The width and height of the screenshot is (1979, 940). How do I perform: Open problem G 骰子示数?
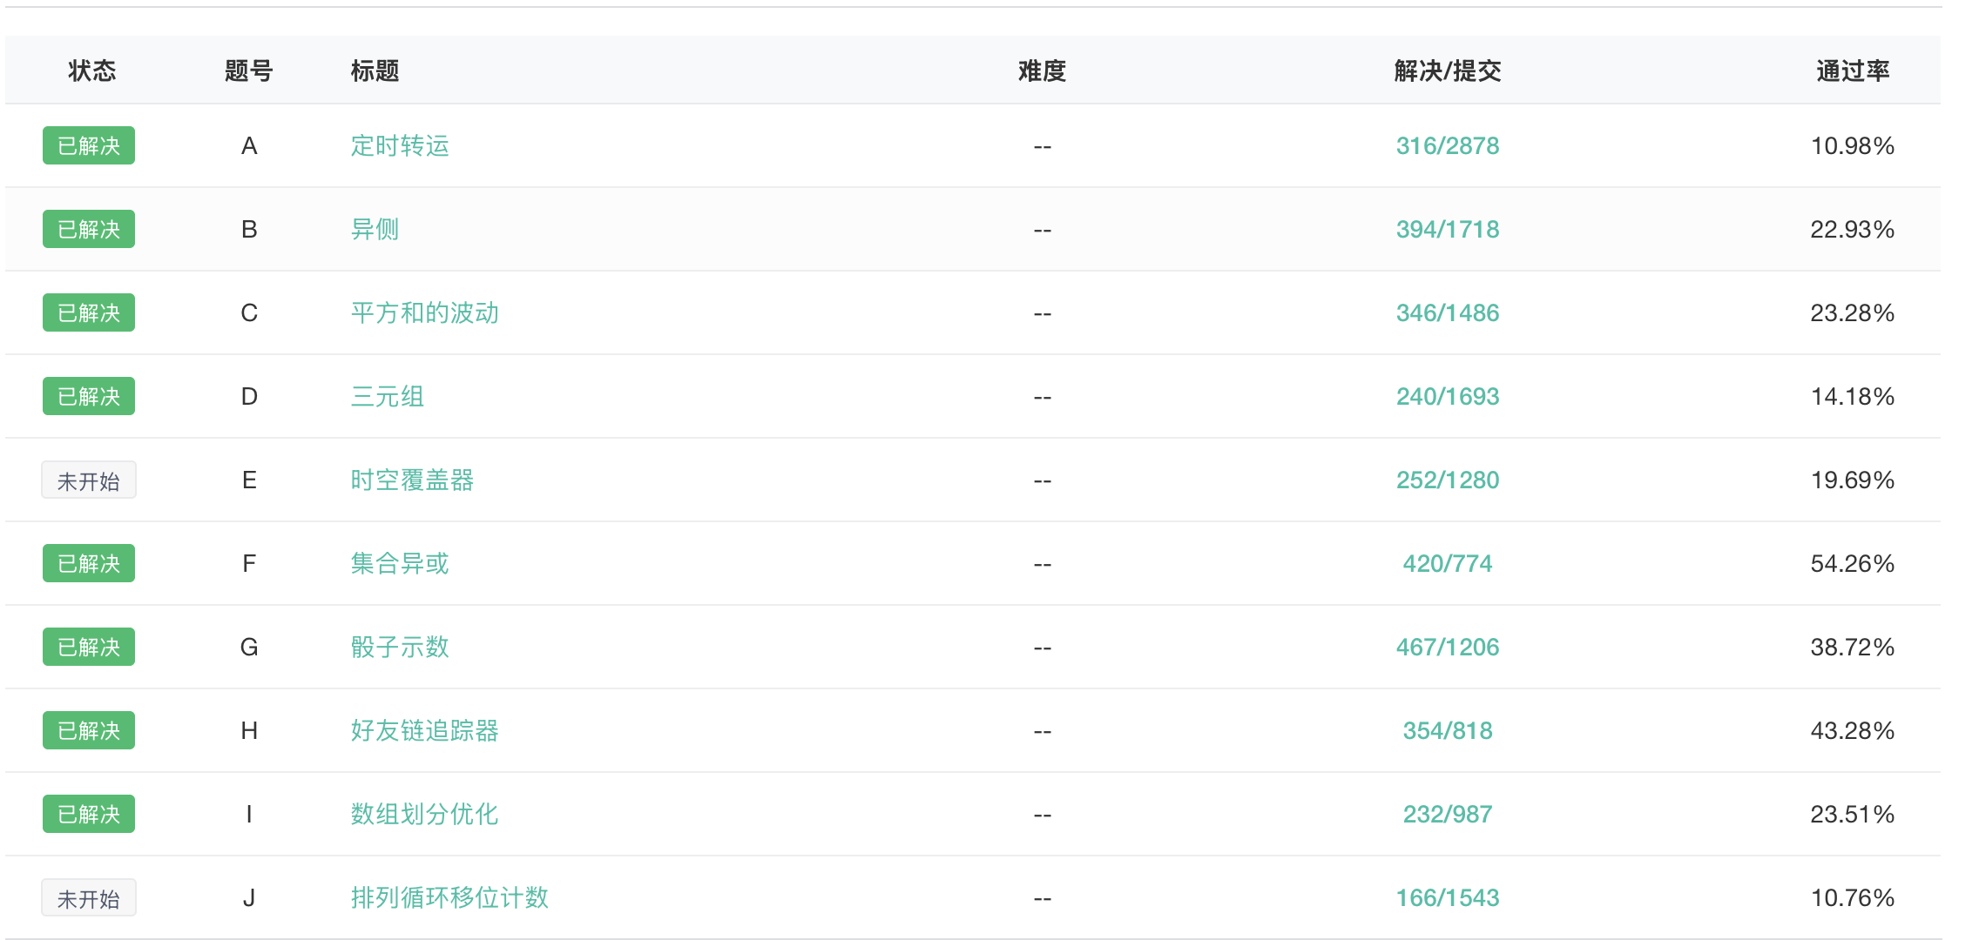[x=400, y=647]
